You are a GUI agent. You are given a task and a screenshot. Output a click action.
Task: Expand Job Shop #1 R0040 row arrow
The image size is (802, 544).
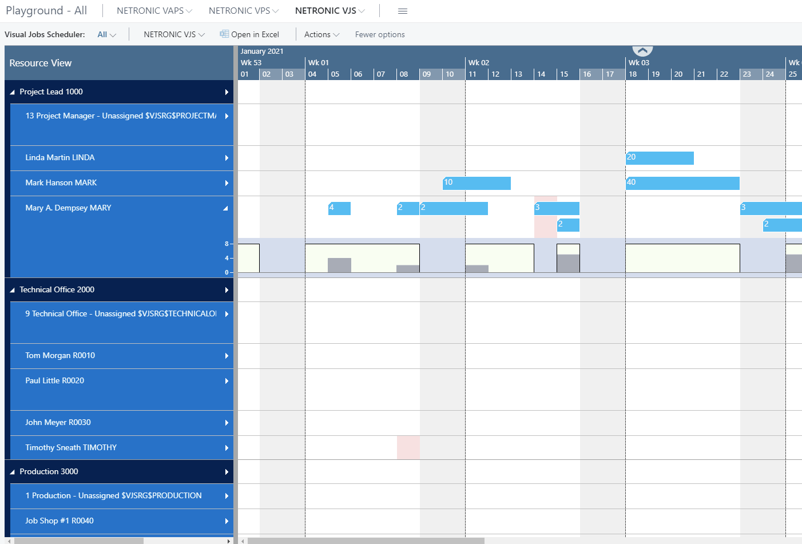point(227,521)
